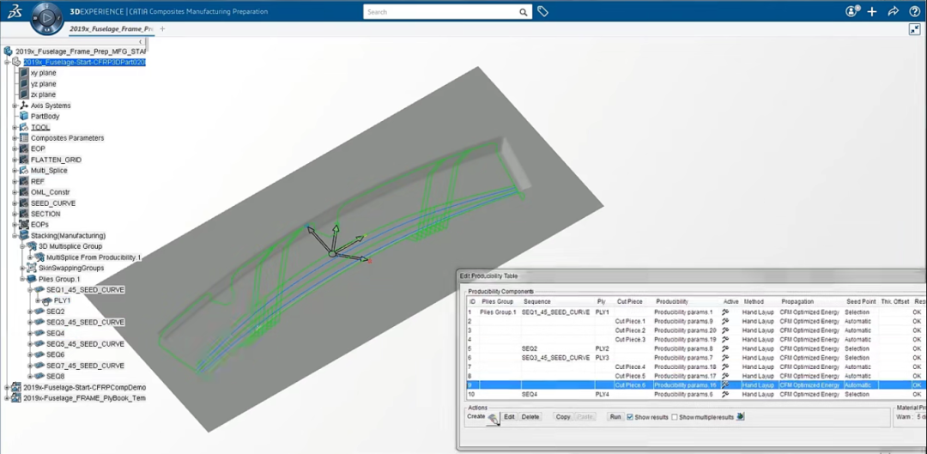This screenshot has width=927, height=454.
Task: Click the Run button
Action: click(x=615, y=417)
